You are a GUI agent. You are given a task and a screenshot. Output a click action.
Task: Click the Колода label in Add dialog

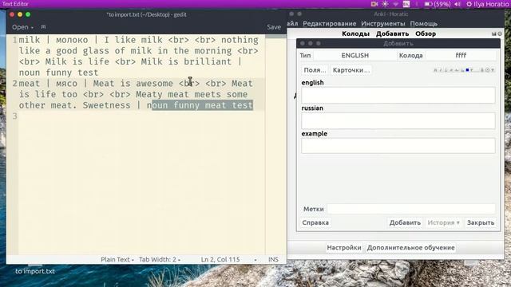coord(410,55)
